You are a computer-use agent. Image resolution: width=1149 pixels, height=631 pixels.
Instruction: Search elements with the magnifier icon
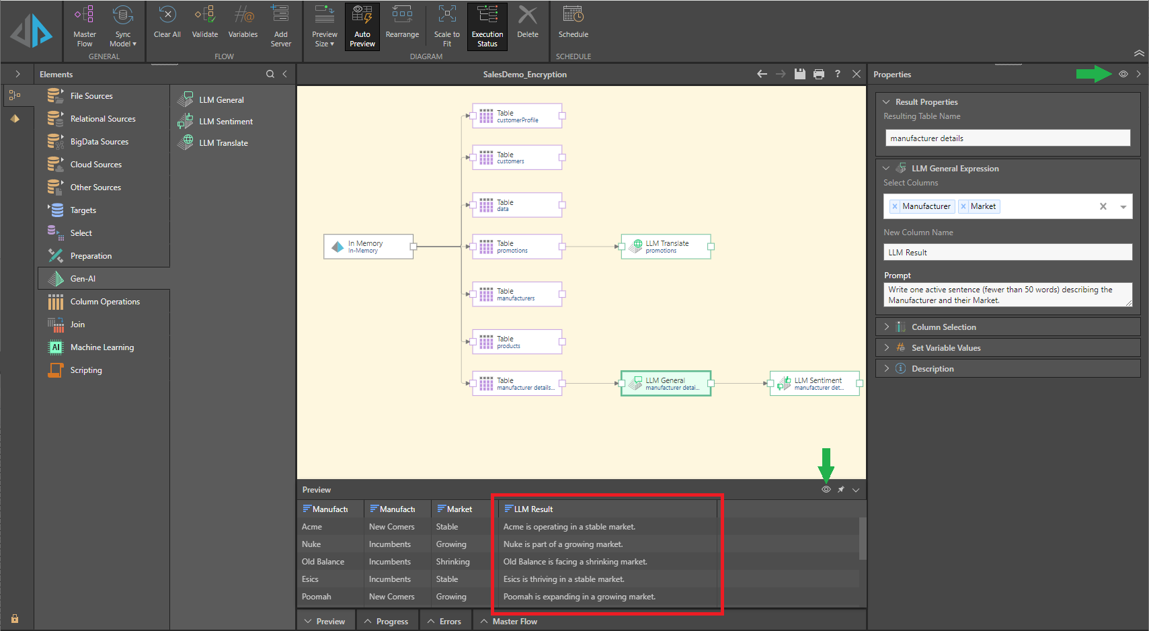270,74
